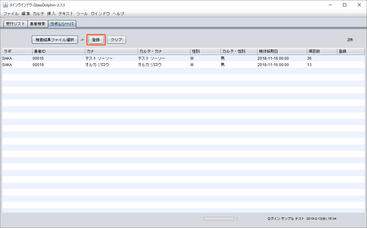This screenshot has width=367, height=228.
Task: Switch to the 受付リスト tab
Action: pyautogui.click(x=15, y=24)
